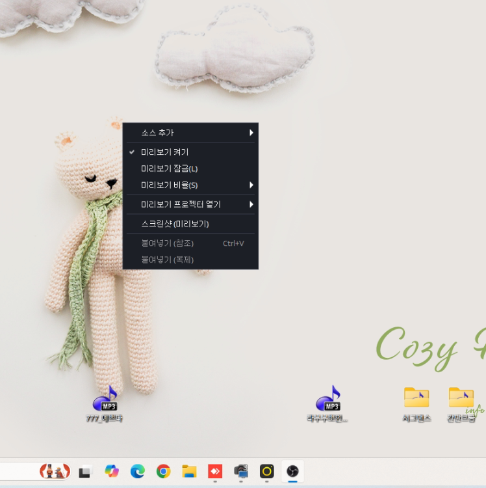Click the red app icon in the taskbar
The image size is (486, 488).
click(x=215, y=471)
